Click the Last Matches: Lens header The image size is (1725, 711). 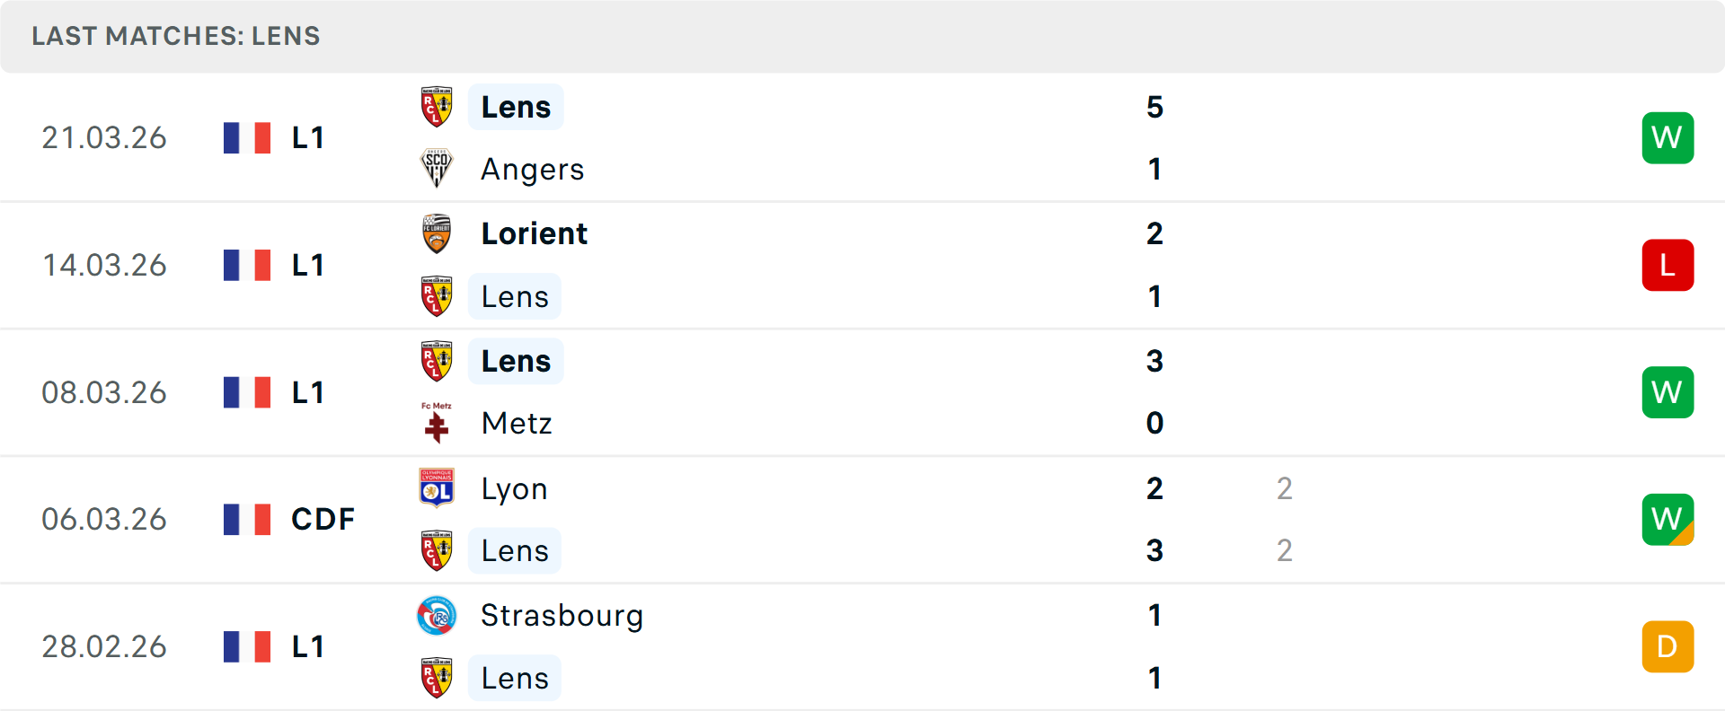176,36
